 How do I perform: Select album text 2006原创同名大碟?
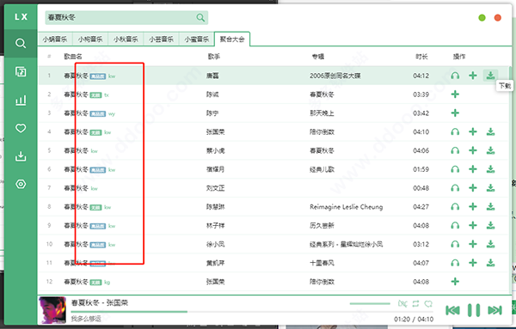pos(335,76)
